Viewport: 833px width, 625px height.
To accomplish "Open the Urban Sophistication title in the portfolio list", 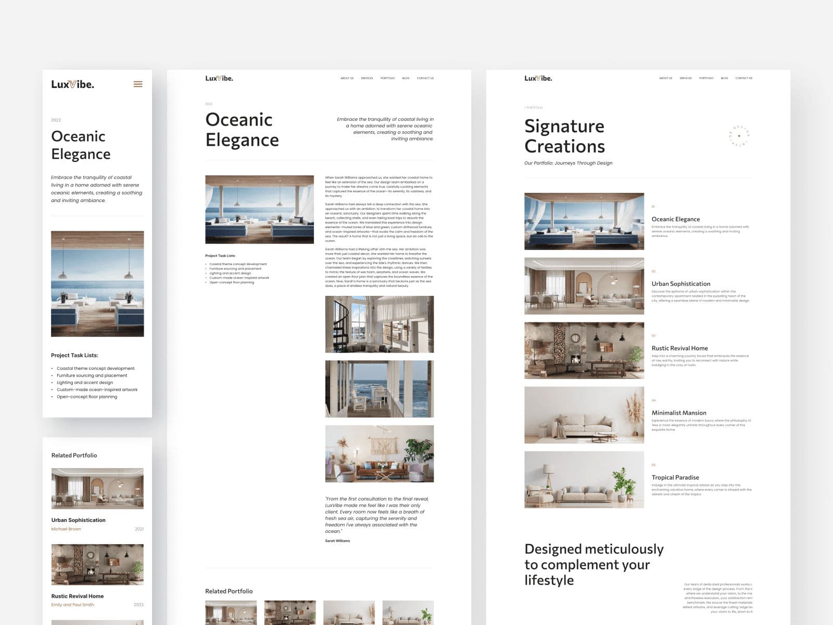I will coord(680,284).
